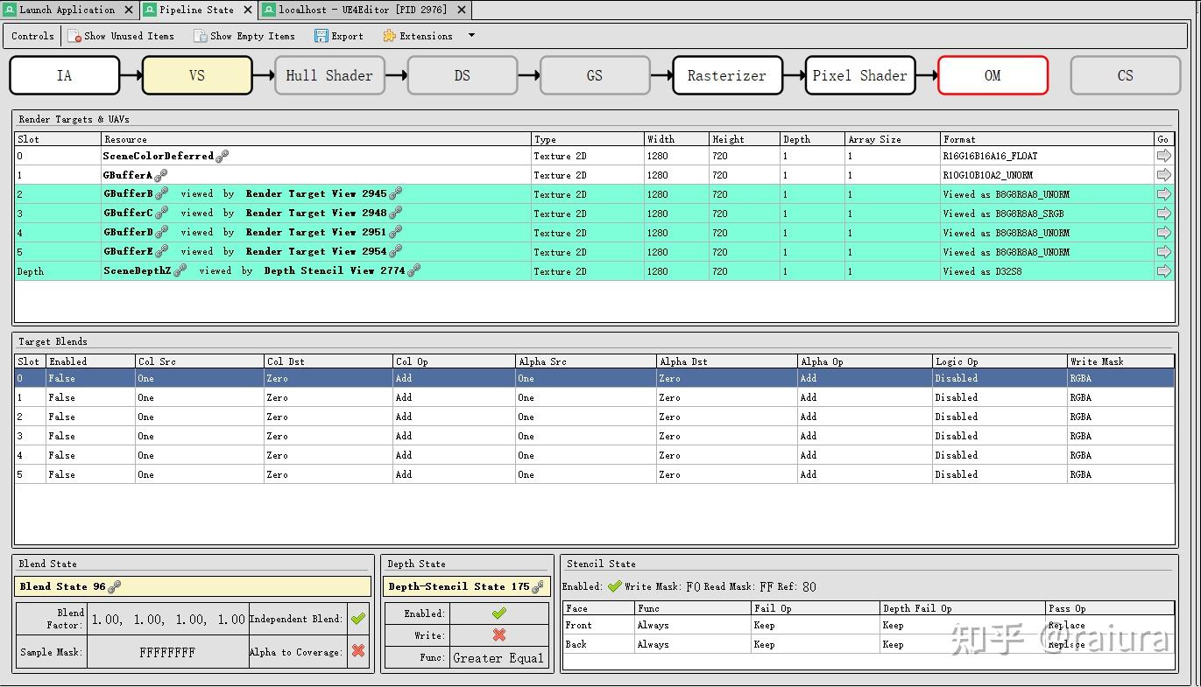Toggle Show Empty Items
This screenshot has width=1201, height=687.
(x=244, y=36)
